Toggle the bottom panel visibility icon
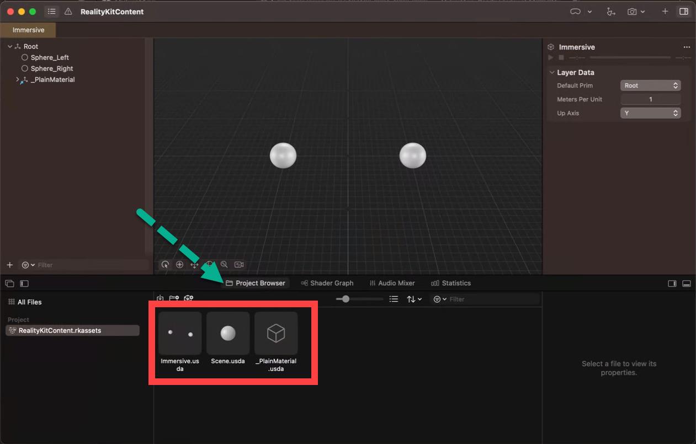The height and width of the screenshot is (444, 696). click(x=687, y=283)
